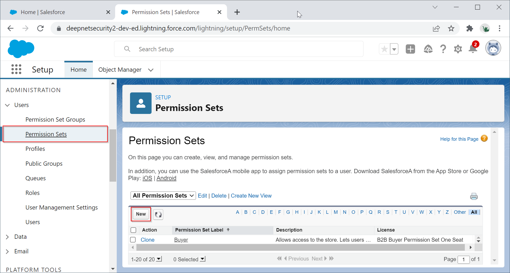Tick the checkbox for Buyer row
The width and height of the screenshot is (510, 273).
pyautogui.click(x=133, y=240)
